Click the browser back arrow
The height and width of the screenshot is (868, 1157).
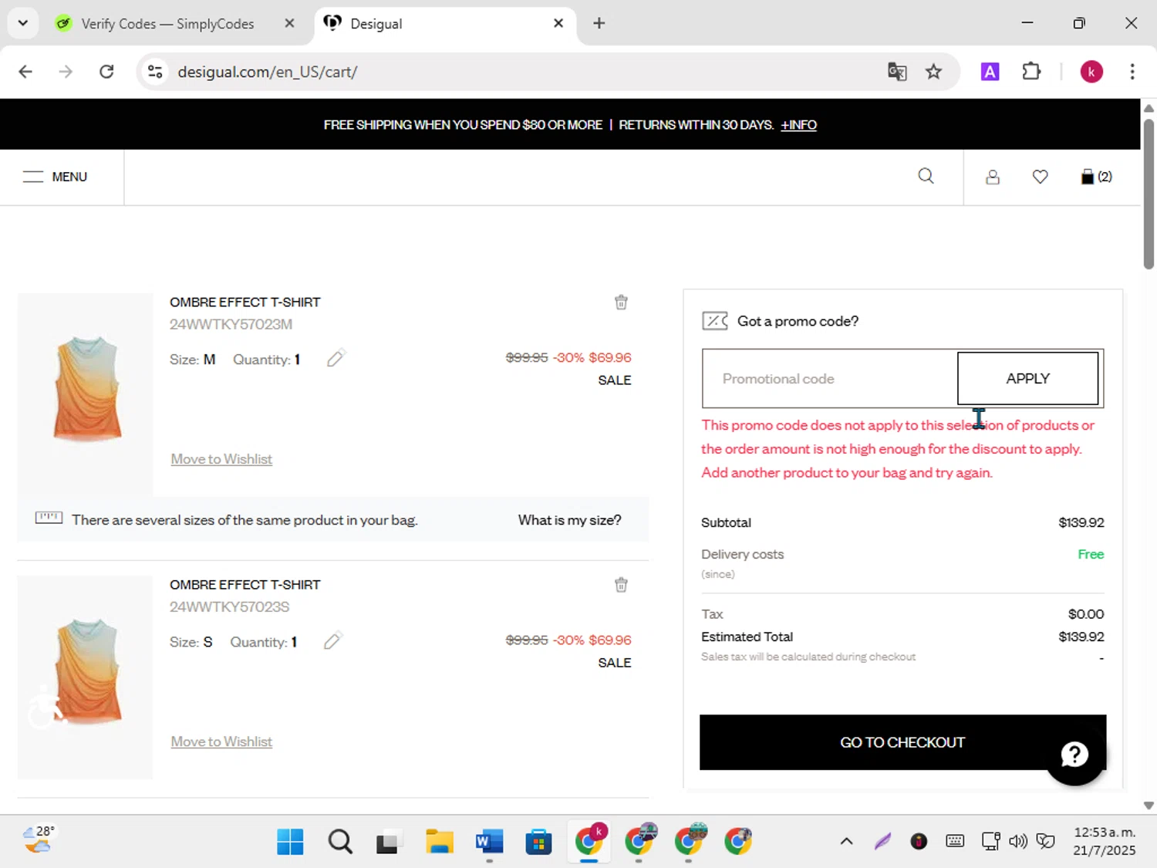coord(25,72)
